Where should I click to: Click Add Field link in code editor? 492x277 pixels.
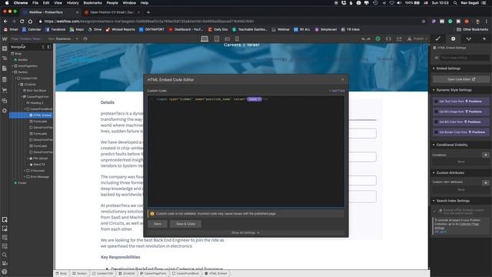[337, 91]
